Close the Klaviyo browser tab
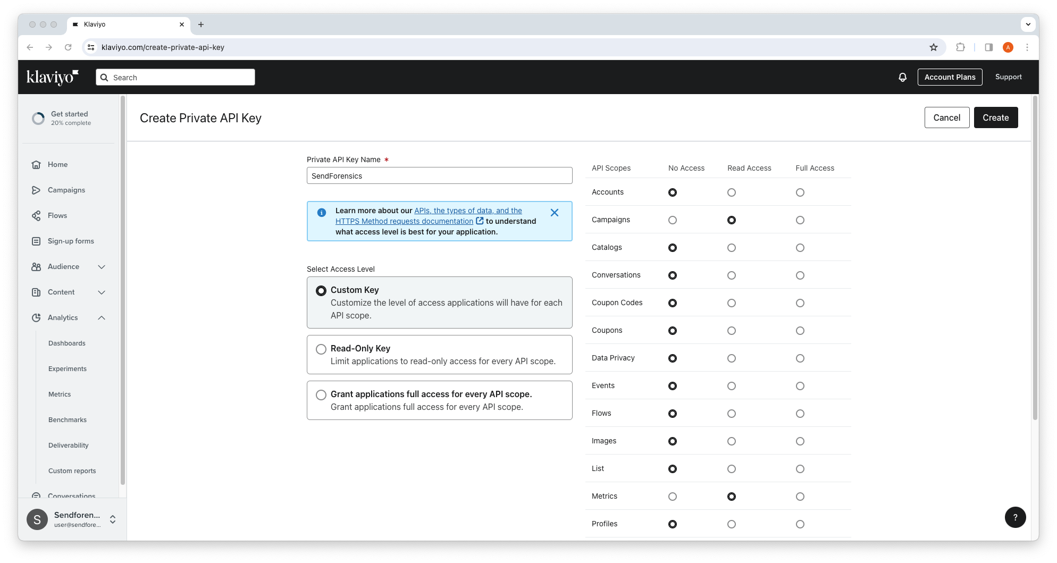Viewport: 1057px width, 563px height. 182,24
